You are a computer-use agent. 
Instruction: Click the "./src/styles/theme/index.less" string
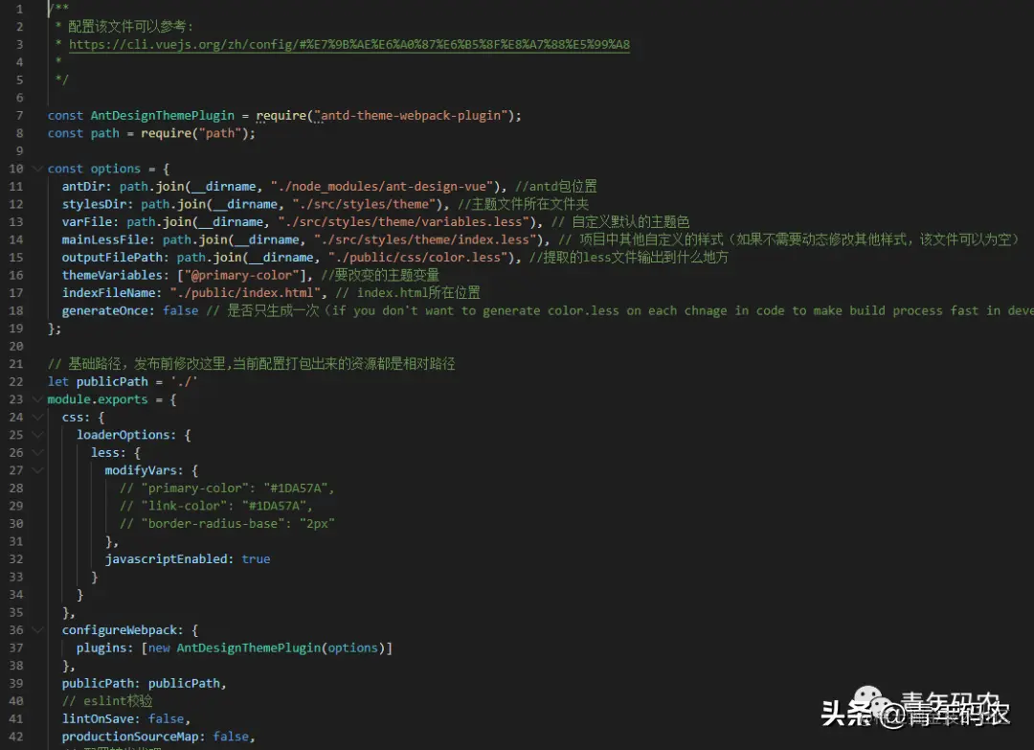pos(425,239)
